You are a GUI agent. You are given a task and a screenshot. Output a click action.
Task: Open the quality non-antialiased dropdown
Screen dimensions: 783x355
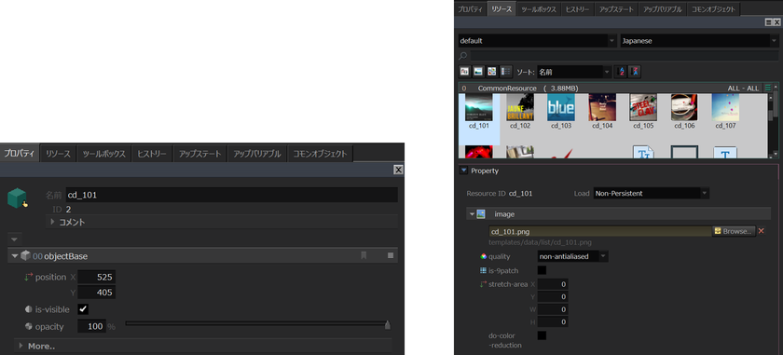point(572,256)
